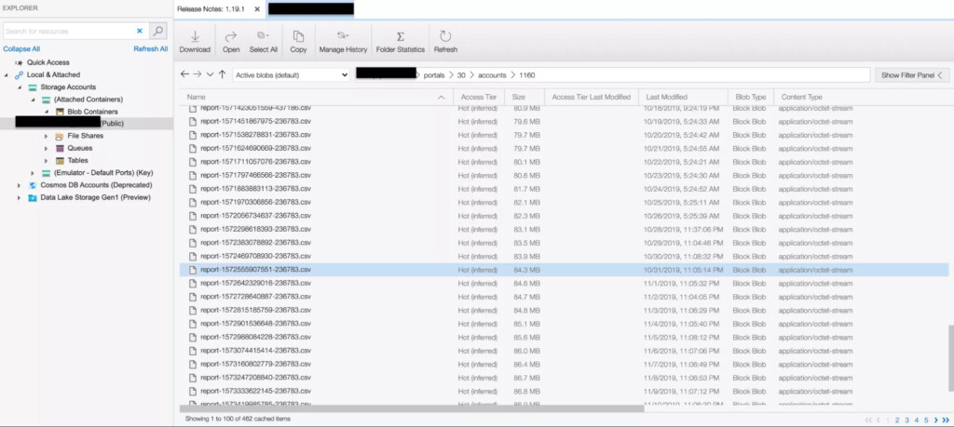Click the Show Filter Panel button
954x427 pixels.
[x=911, y=75]
